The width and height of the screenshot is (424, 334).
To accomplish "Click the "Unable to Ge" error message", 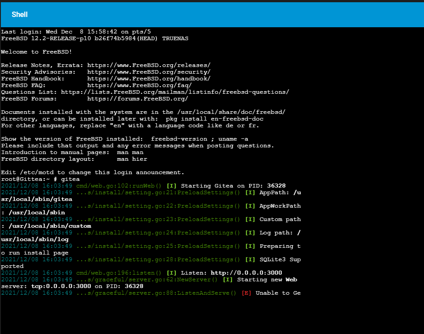I will pyautogui.click(x=278, y=293).
